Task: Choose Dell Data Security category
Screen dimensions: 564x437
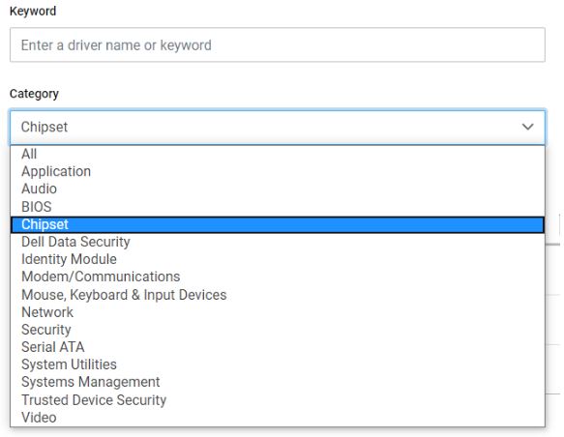Action: click(278, 242)
